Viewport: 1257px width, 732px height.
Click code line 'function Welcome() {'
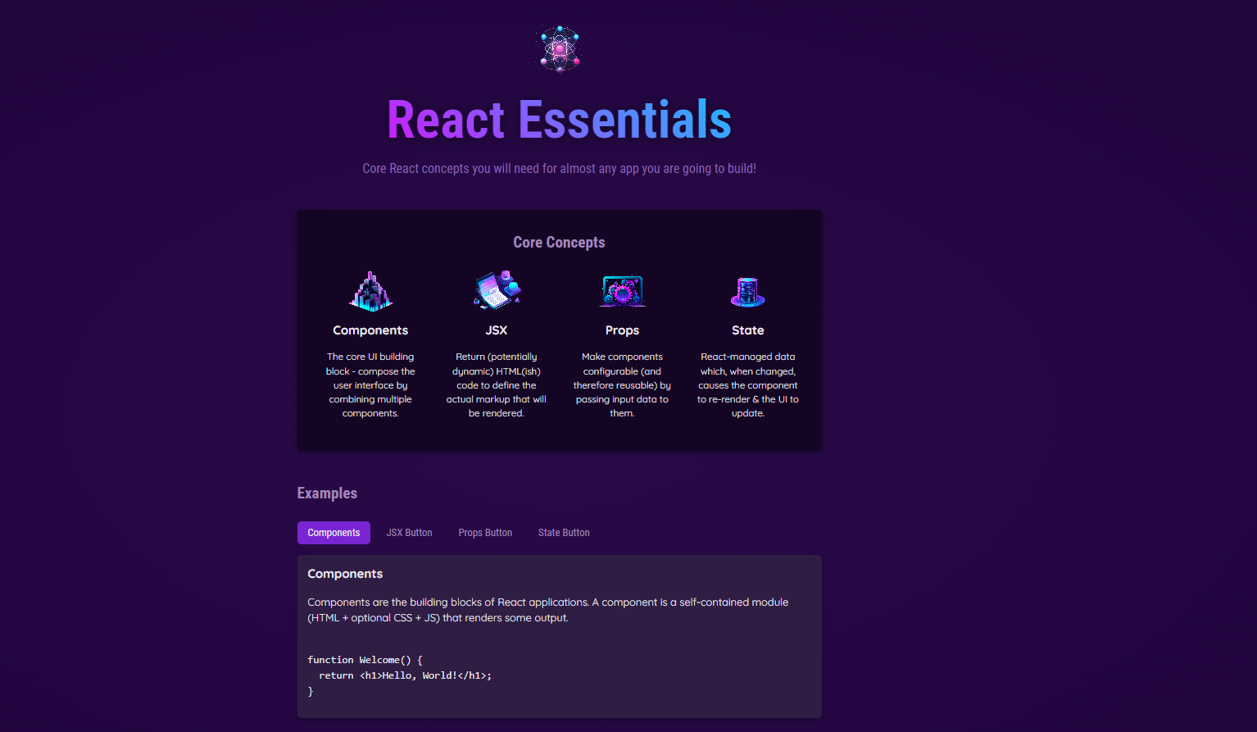pos(365,660)
